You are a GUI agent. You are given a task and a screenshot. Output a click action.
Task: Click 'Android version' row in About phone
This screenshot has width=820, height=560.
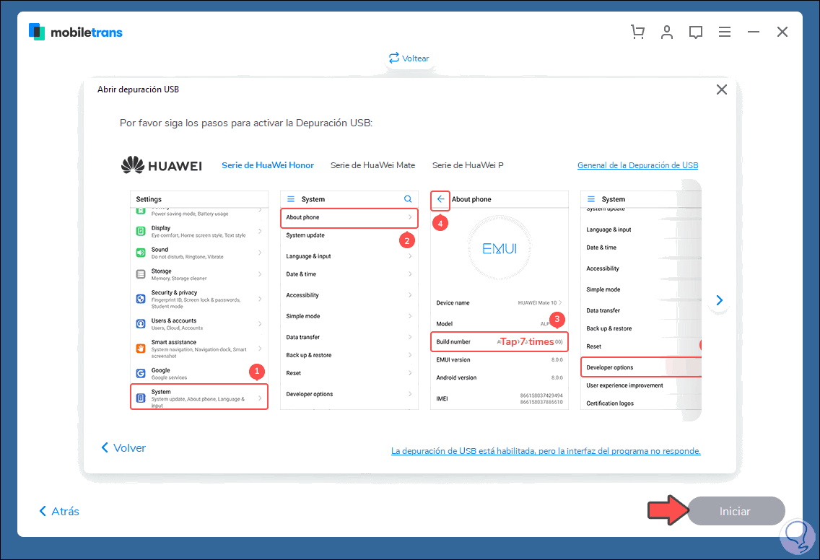pyautogui.click(x=500, y=377)
